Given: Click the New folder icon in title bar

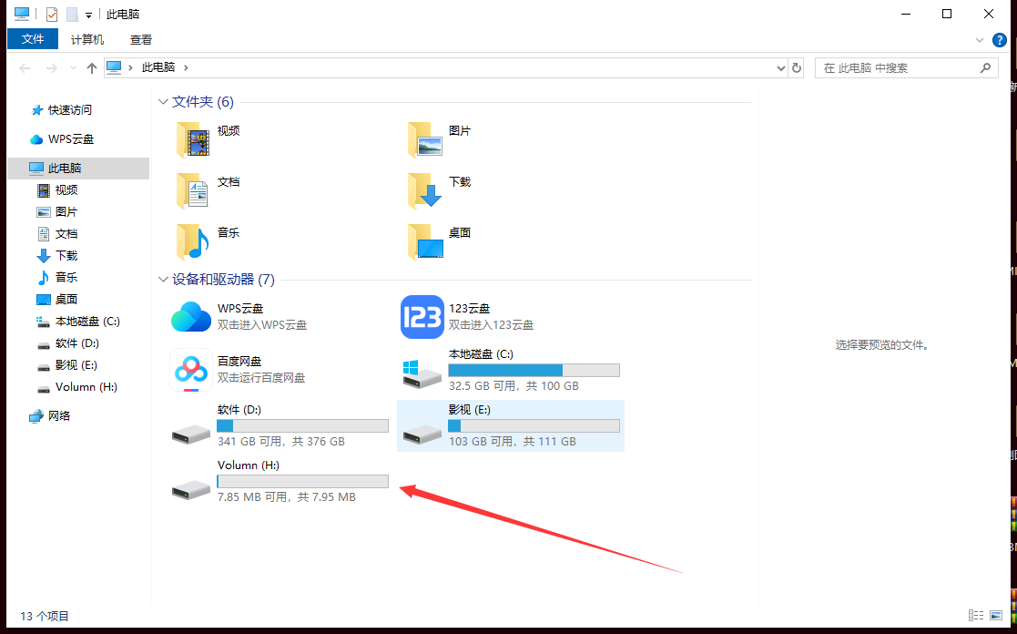Looking at the screenshot, I should point(72,15).
